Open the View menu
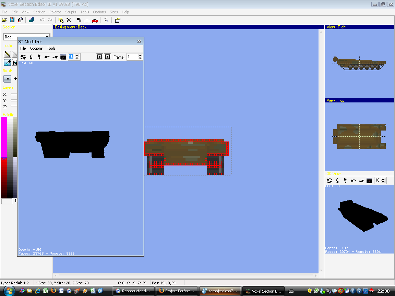 [25, 12]
